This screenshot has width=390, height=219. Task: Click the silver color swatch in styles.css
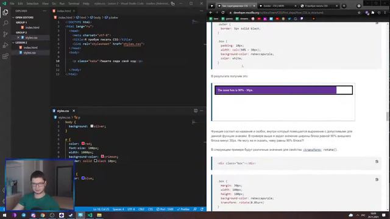pos(92,126)
